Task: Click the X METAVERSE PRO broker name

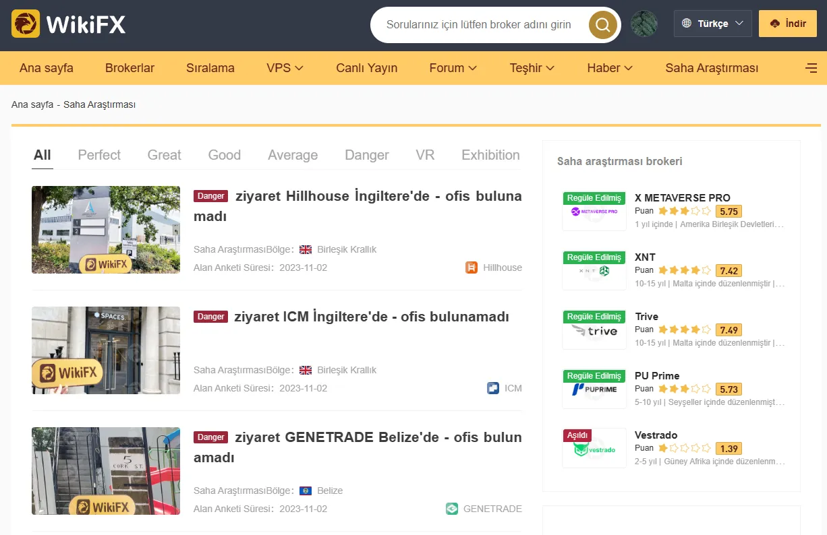Action: click(x=683, y=198)
